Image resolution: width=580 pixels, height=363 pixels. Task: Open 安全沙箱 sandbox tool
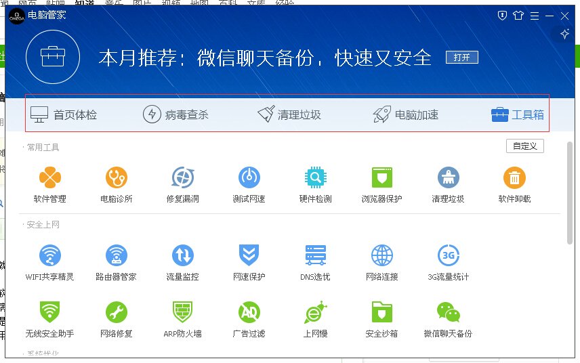tap(381, 320)
